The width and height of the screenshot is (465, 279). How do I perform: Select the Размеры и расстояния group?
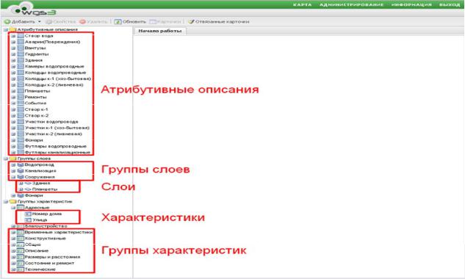tap(52, 257)
